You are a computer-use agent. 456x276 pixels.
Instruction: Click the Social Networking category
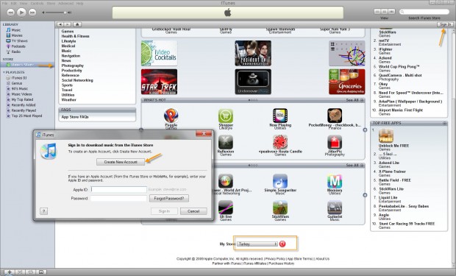pos(77,80)
